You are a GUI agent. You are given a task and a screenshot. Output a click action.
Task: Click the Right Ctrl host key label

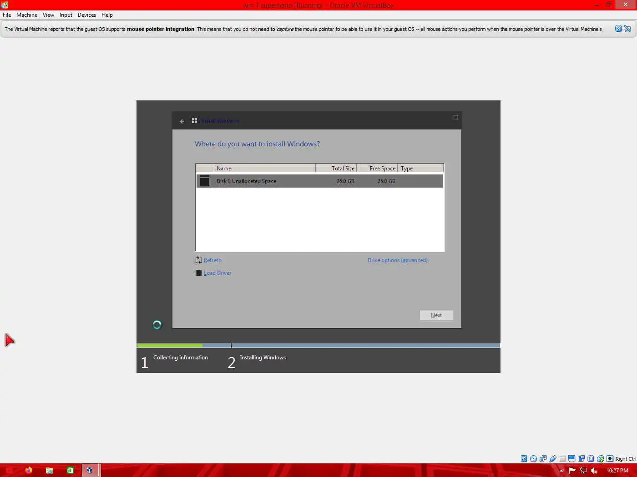(x=626, y=459)
